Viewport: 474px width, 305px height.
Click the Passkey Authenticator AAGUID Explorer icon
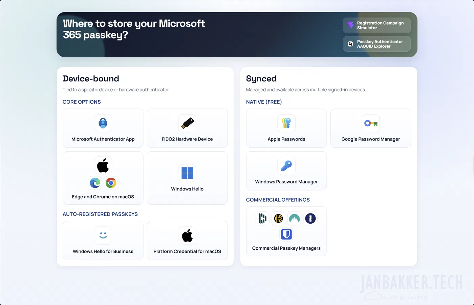click(350, 44)
